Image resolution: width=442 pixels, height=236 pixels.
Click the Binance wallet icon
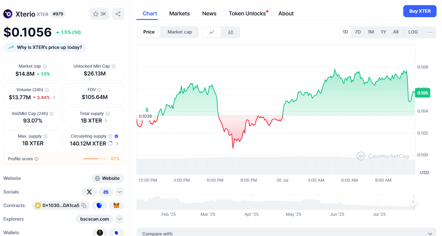[100, 233]
